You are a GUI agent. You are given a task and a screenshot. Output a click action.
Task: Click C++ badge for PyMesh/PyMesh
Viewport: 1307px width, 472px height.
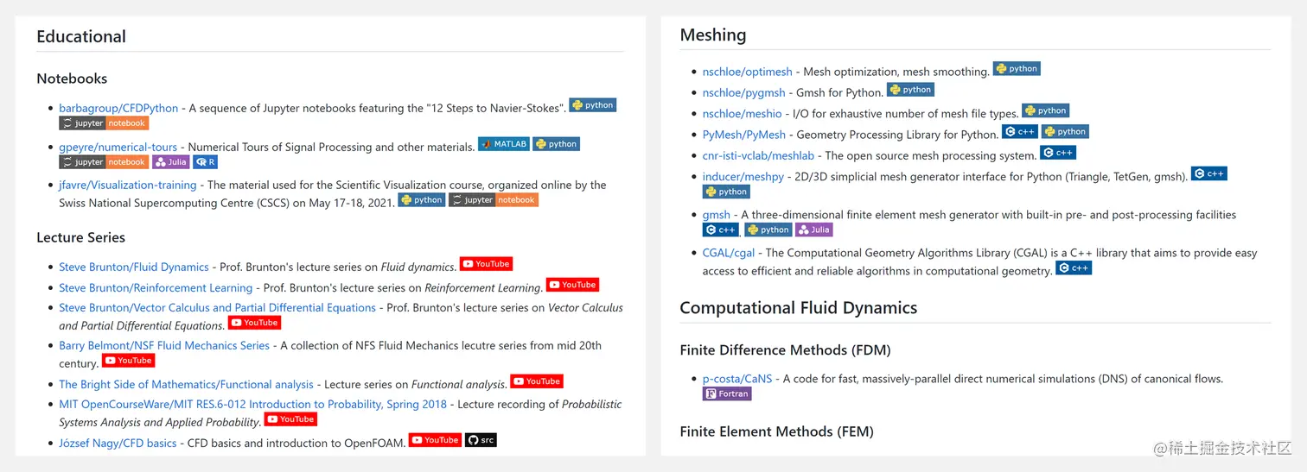pos(1020,132)
